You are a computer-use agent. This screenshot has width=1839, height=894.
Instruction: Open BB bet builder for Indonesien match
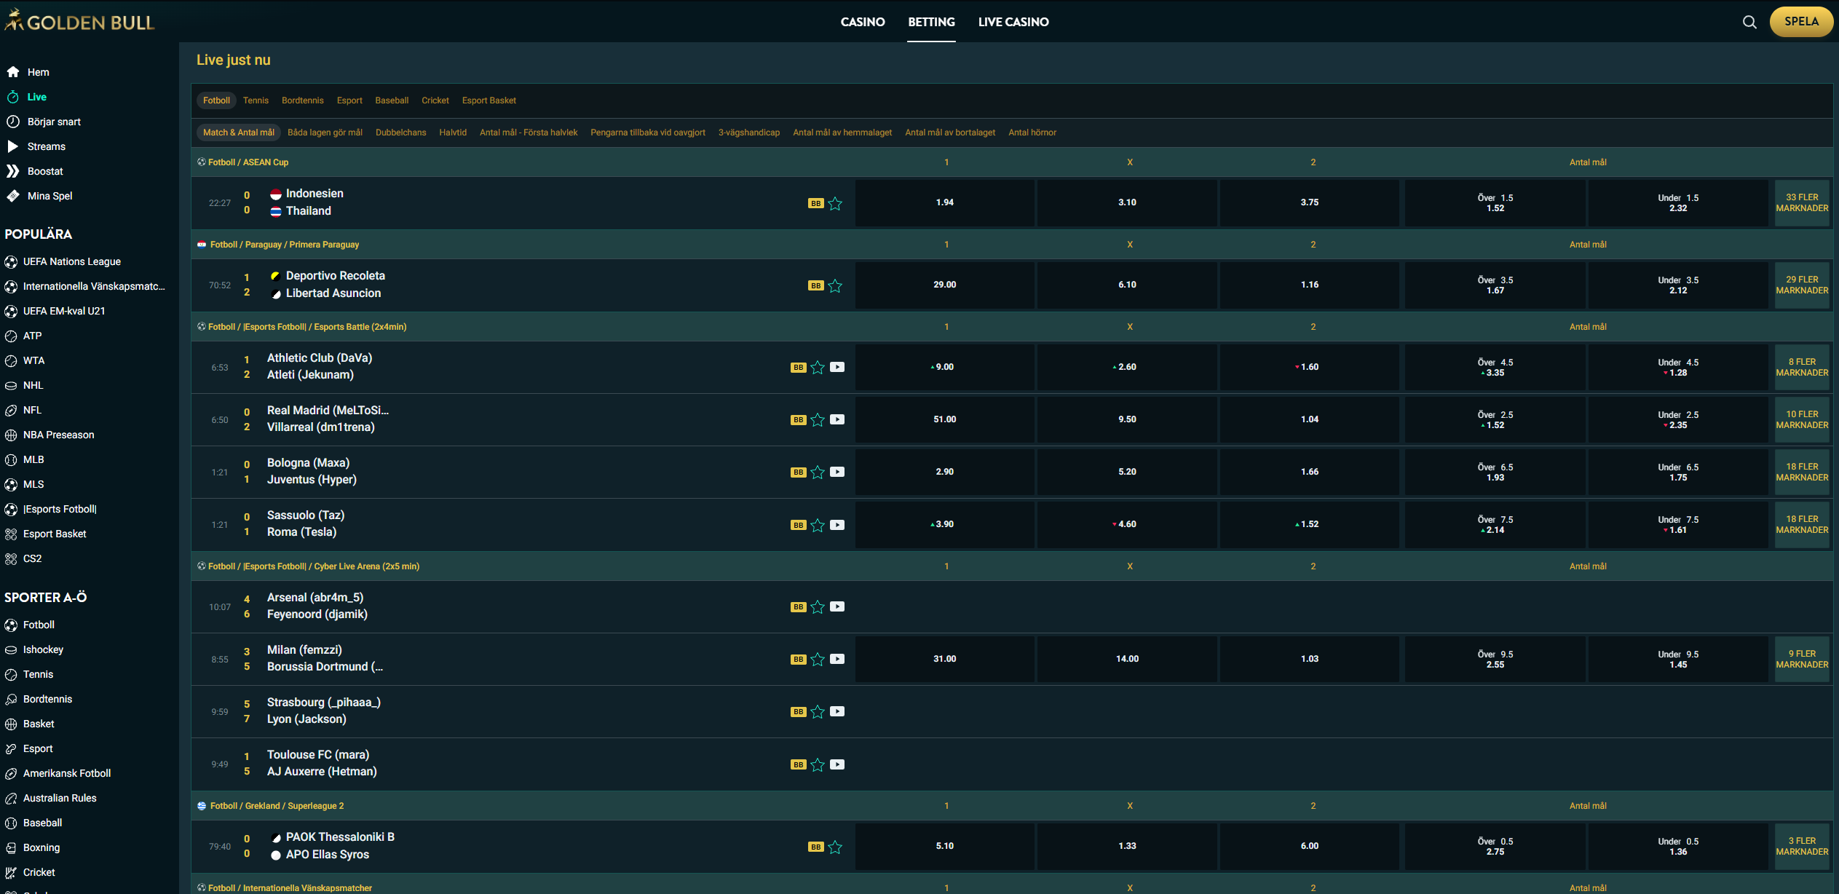coord(815,203)
